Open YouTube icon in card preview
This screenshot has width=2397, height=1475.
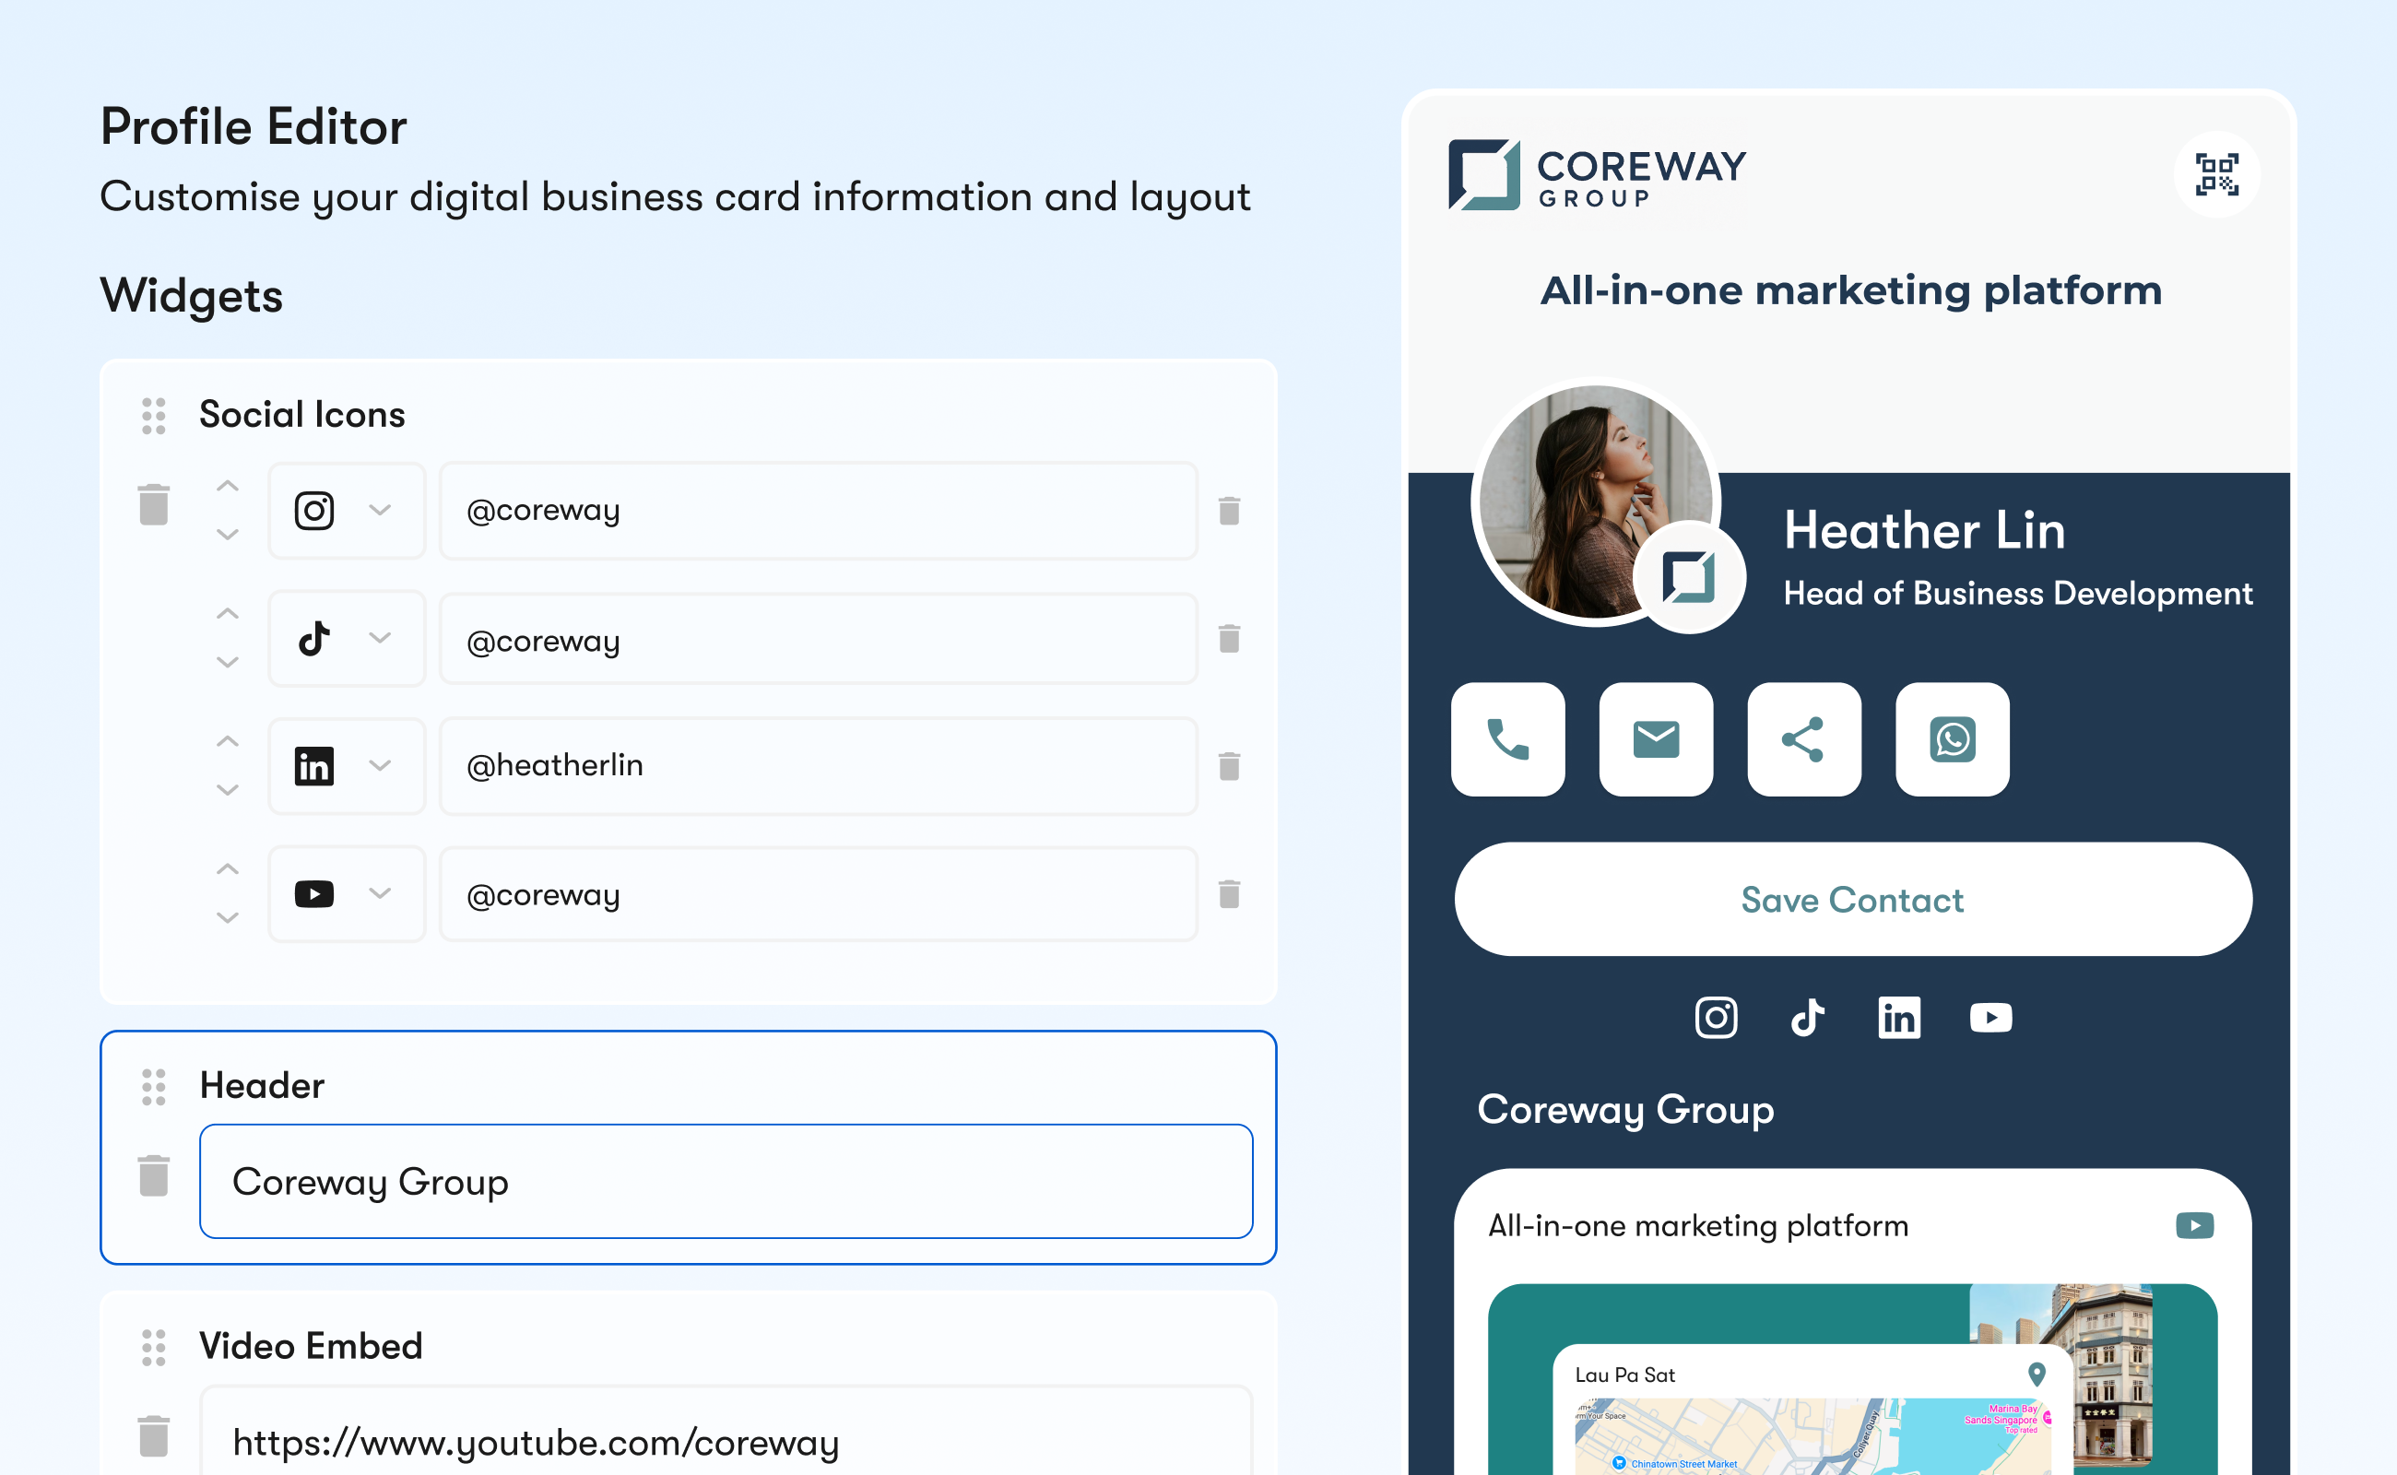1991,1018
